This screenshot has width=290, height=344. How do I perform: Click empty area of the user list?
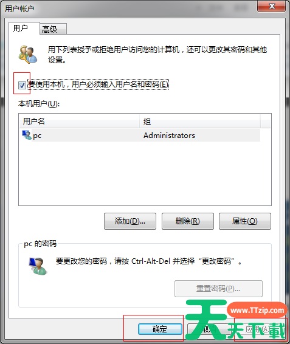(145, 173)
